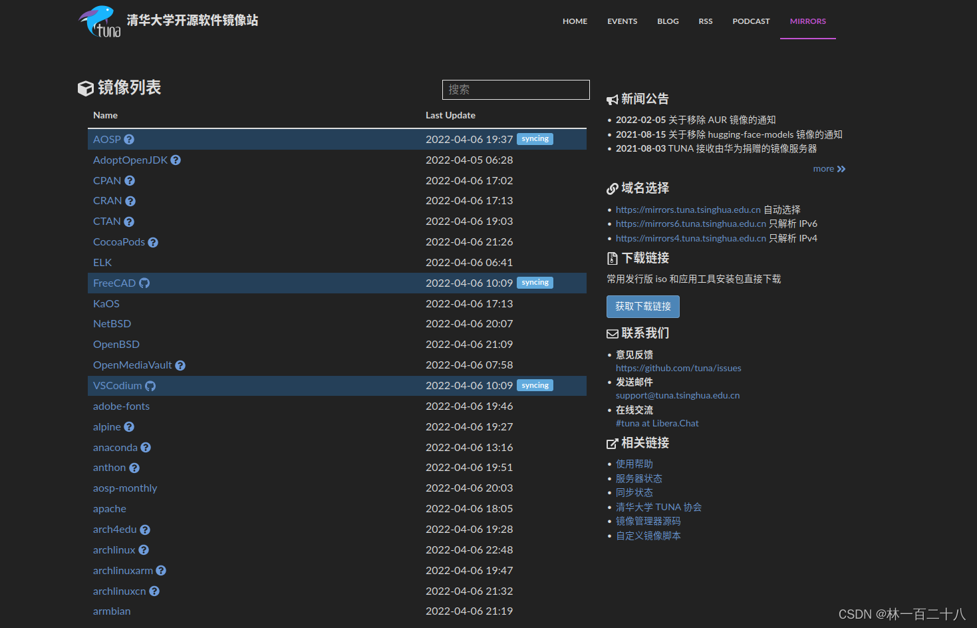Open the help icon beside AdoptOpenJDK
Screen dimensions: 977x628
[x=176, y=160]
